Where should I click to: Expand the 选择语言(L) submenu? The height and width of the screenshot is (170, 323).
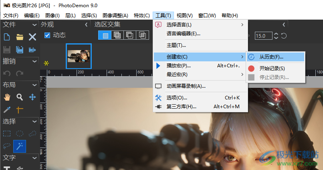pyautogui.click(x=200, y=25)
